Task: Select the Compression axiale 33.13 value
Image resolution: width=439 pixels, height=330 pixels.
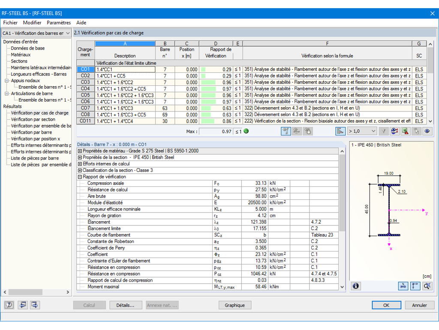Action: 255,183
